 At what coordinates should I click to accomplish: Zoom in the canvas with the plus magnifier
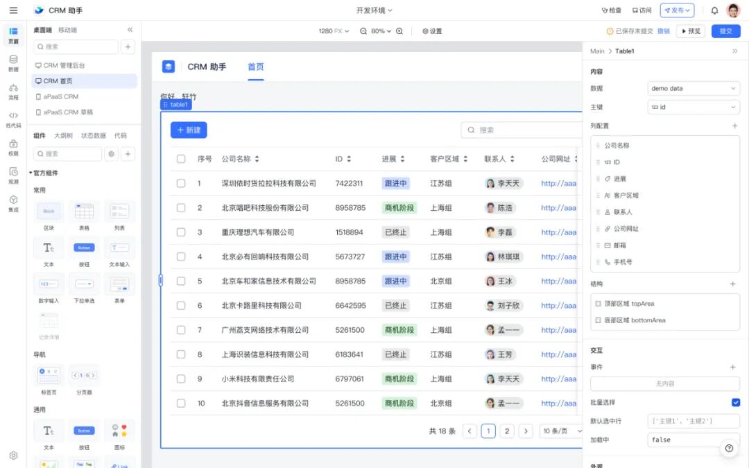[x=399, y=31]
